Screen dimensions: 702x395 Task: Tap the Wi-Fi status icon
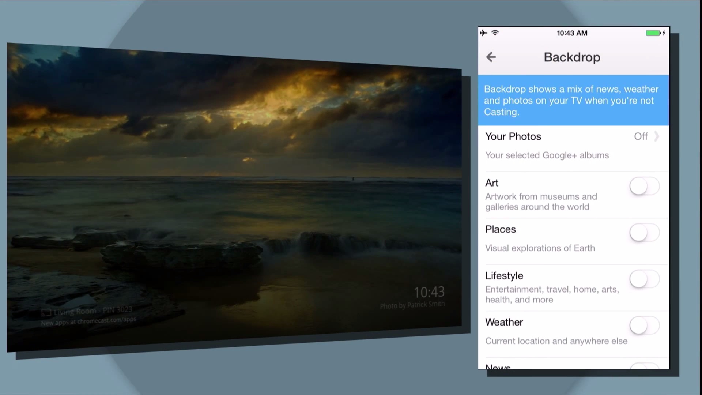click(x=495, y=33)
